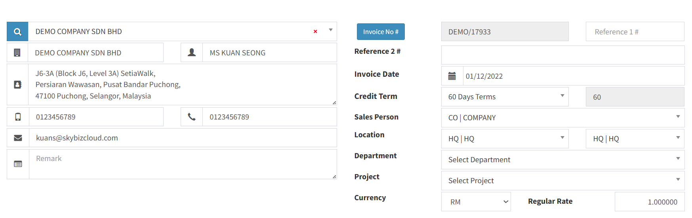Click the address book icon
This screenshot has width=692, height=218.
pyautogui.click(x=17, y=85)
